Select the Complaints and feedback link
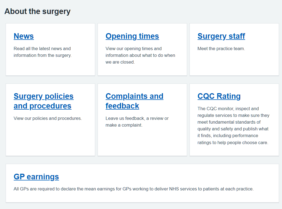 pyautogui.click(x=134, y=101)
